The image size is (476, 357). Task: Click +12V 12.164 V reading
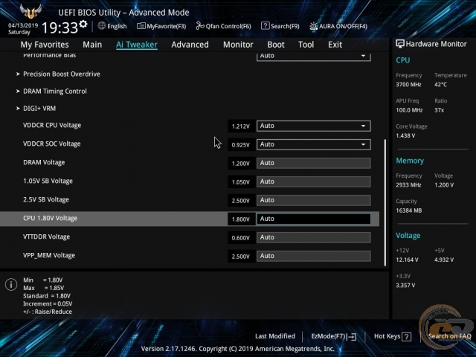point(407,260)
